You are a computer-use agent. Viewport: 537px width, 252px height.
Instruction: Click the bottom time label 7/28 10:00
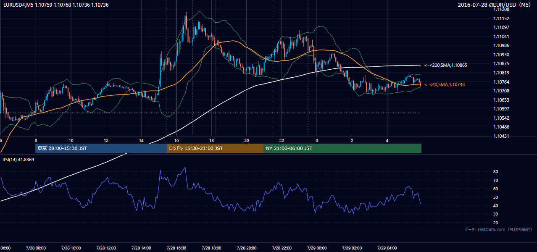point(71,248)
